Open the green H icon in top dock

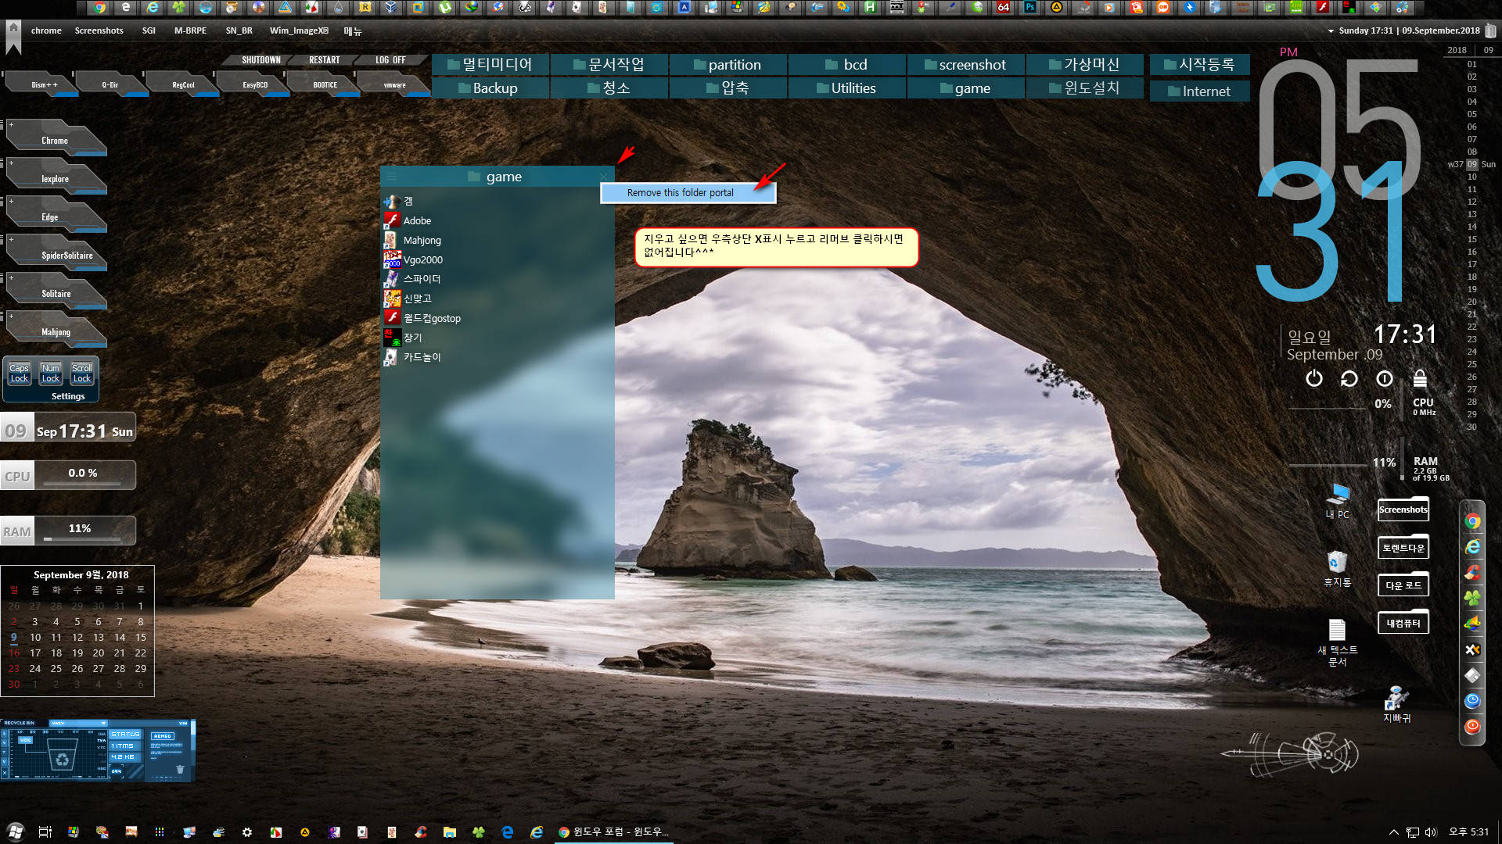[x=871, y=8]
